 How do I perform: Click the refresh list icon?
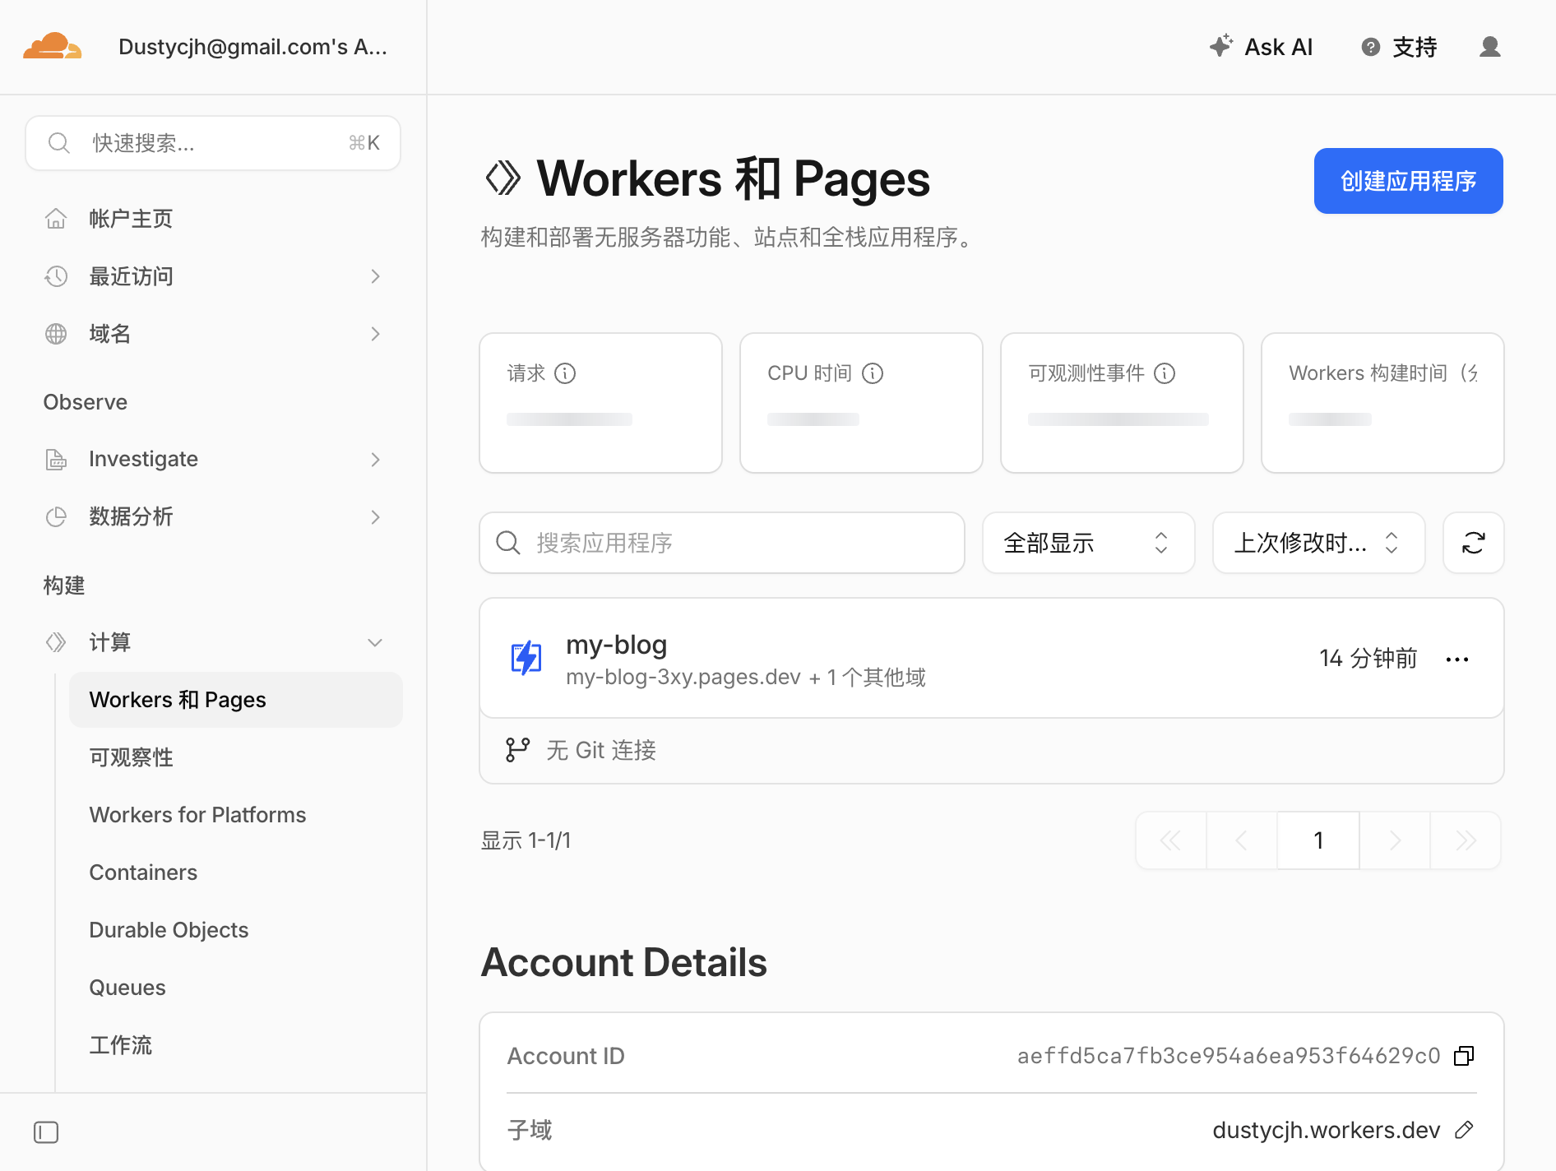[1473, 543]
